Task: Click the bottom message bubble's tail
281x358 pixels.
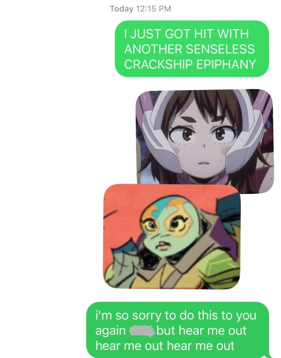Action: click(271, 354)
